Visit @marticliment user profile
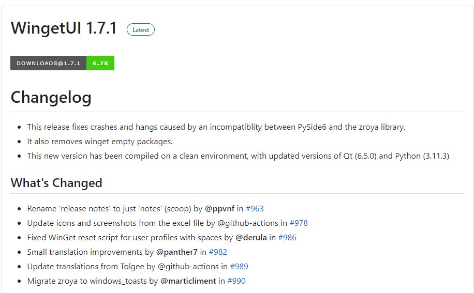 (188, 281)
